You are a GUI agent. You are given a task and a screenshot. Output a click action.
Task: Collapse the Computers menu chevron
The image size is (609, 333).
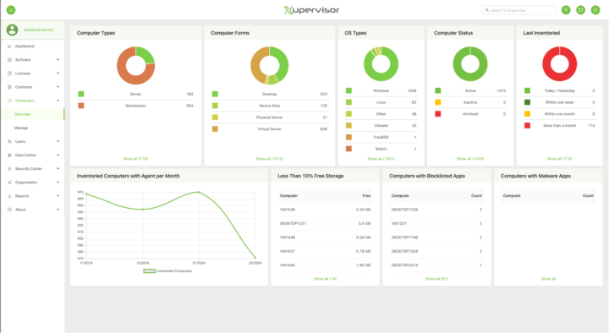pos(58,101)
